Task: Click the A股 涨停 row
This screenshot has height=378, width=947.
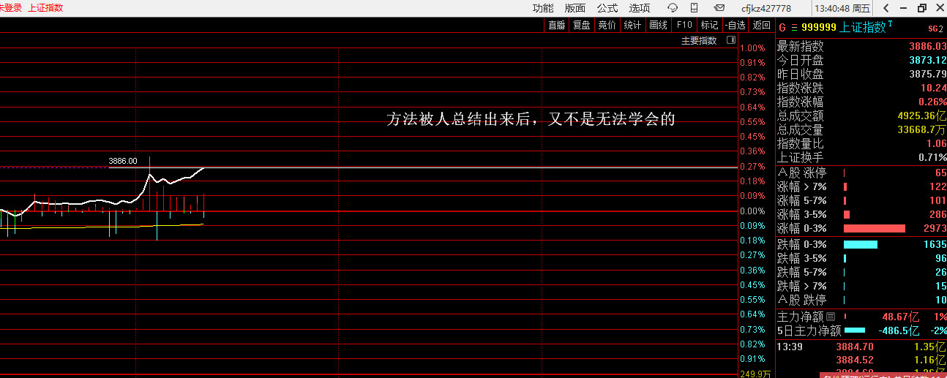Action: (861, 173)
